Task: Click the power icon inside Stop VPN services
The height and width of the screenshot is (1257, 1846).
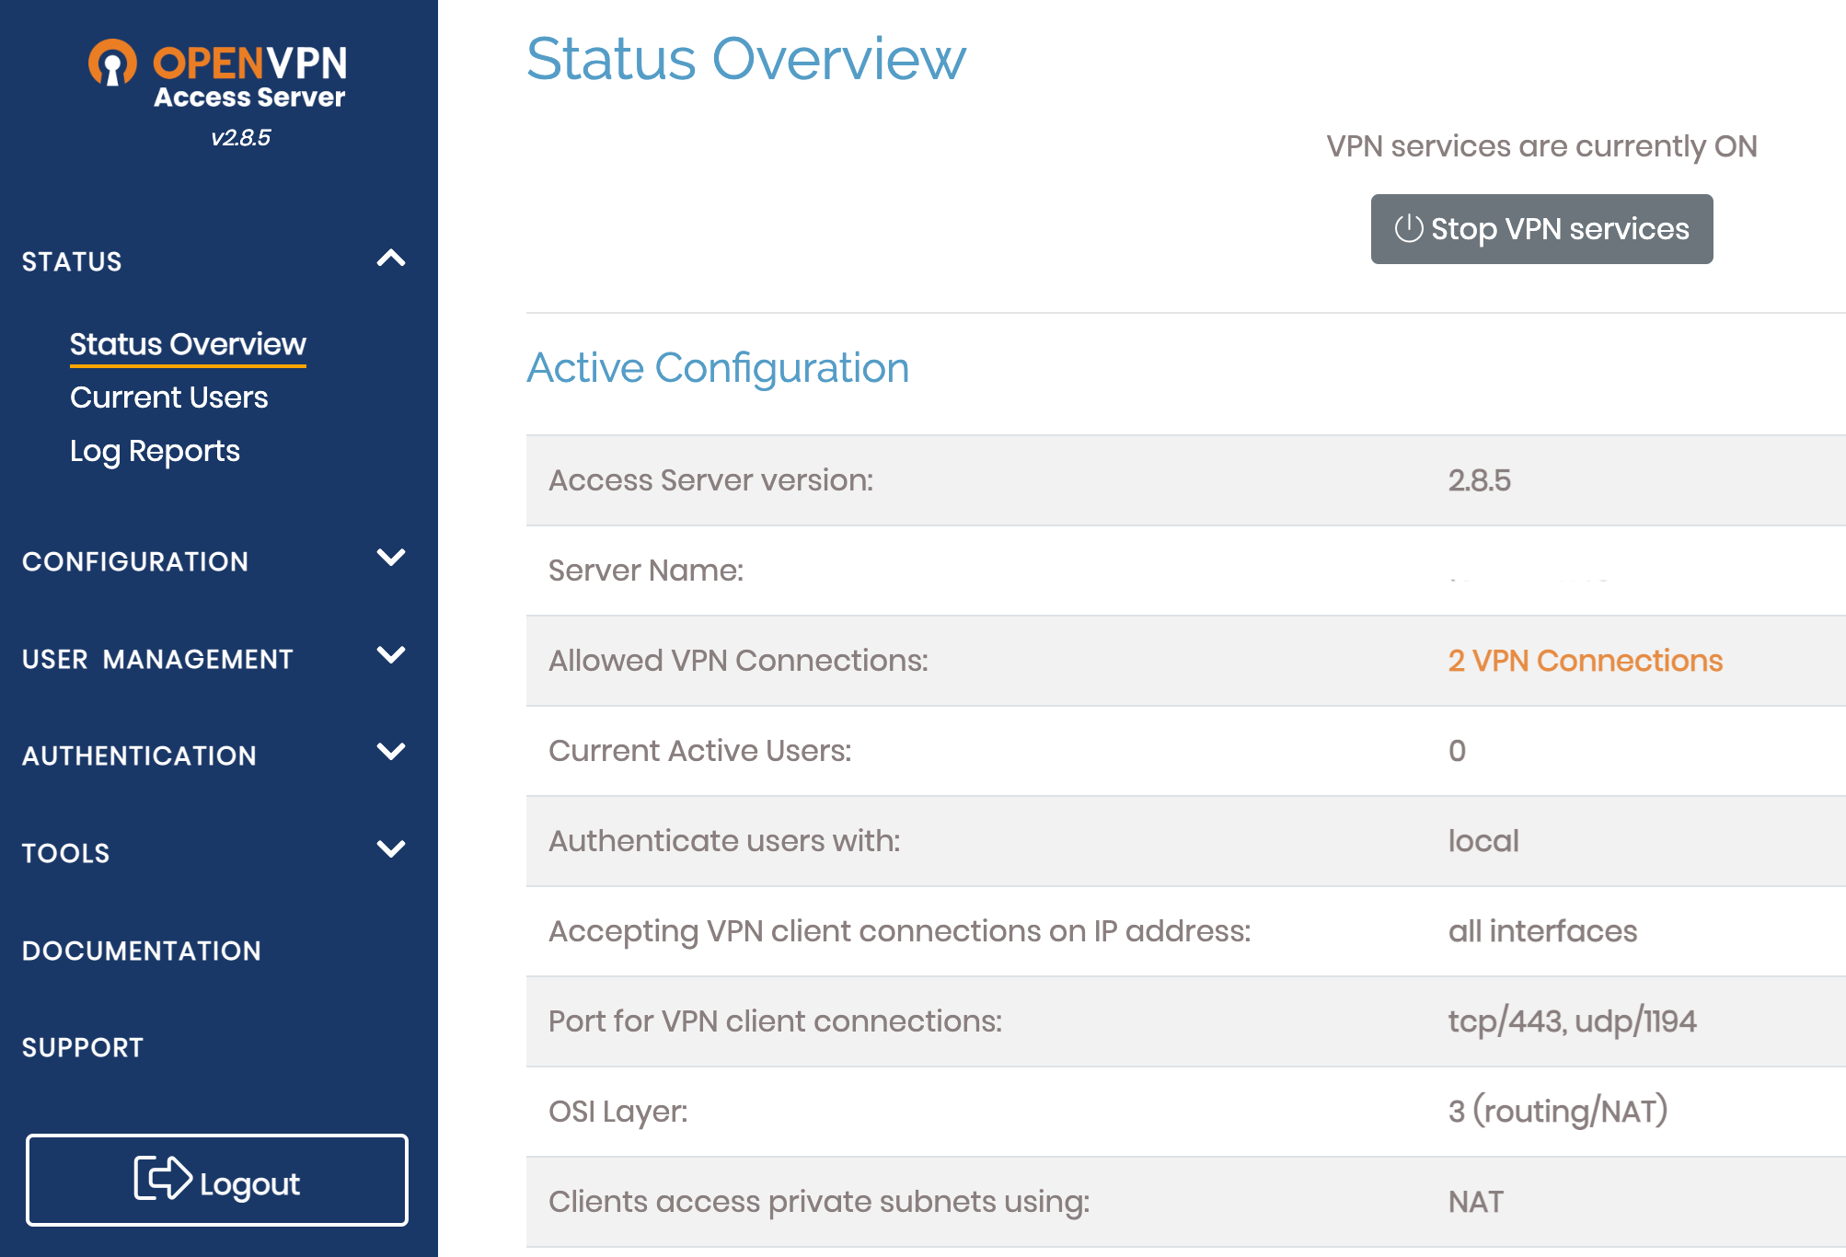Action: (x=1409, y=228)
